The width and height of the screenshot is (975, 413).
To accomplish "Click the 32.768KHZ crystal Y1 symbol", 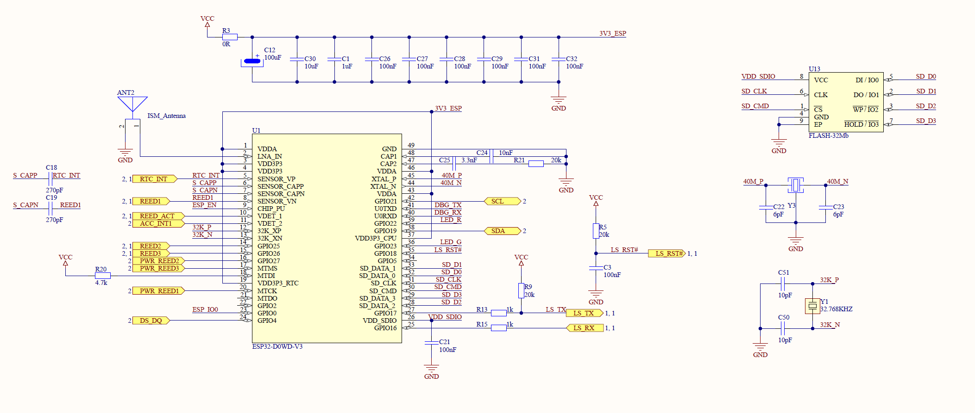I will pyautogui.click(x=812, y=306).
